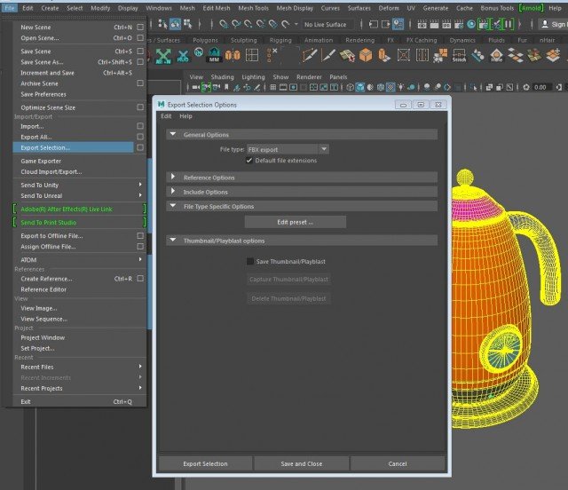Open the File type dropdown
Image resolution: width=568 pixels, height=490 pixels.
point(288,149)
